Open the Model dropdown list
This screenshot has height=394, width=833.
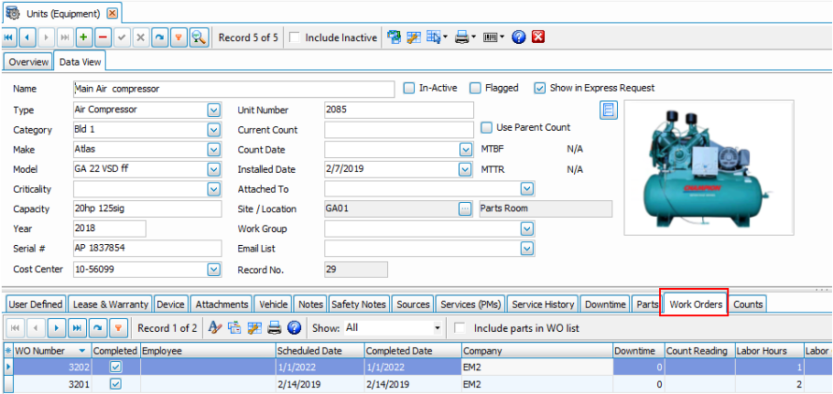click(x=213, y=170)
